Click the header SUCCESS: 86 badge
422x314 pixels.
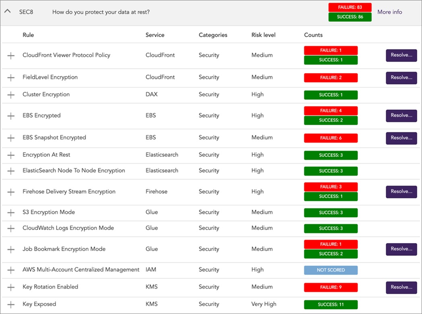coord(350,17)
